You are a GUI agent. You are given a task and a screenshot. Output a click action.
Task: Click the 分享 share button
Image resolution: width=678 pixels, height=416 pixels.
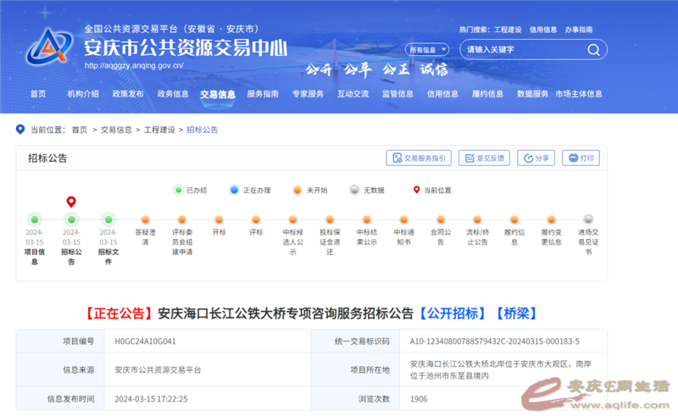536,158
